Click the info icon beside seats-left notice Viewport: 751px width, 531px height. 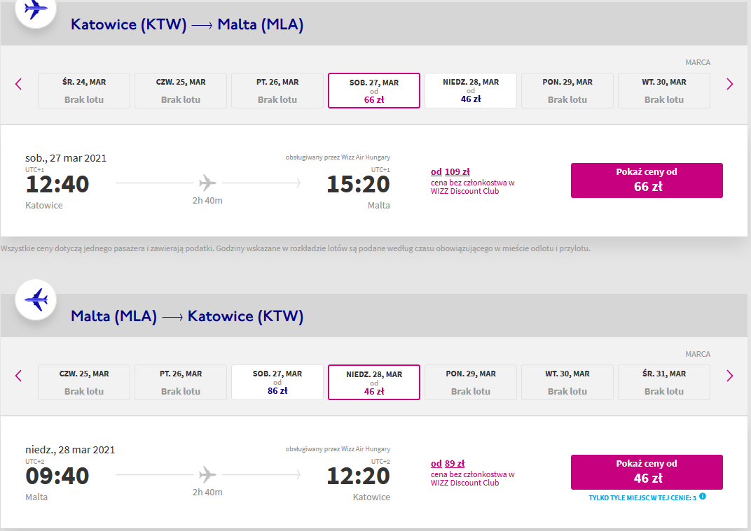[703, 497]
